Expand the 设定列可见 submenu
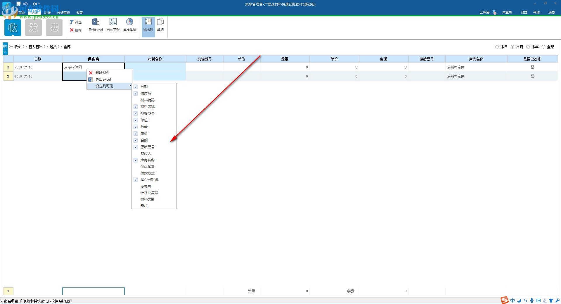This screenshot has width=561, height=304. 110,86
